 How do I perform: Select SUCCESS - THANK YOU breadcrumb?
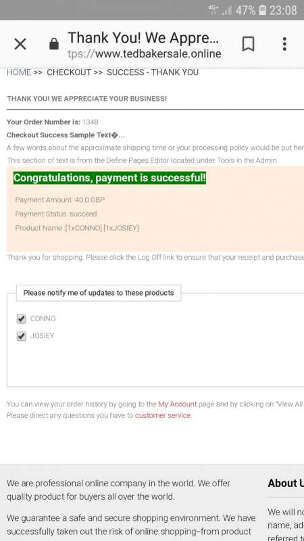click(153, 72)
